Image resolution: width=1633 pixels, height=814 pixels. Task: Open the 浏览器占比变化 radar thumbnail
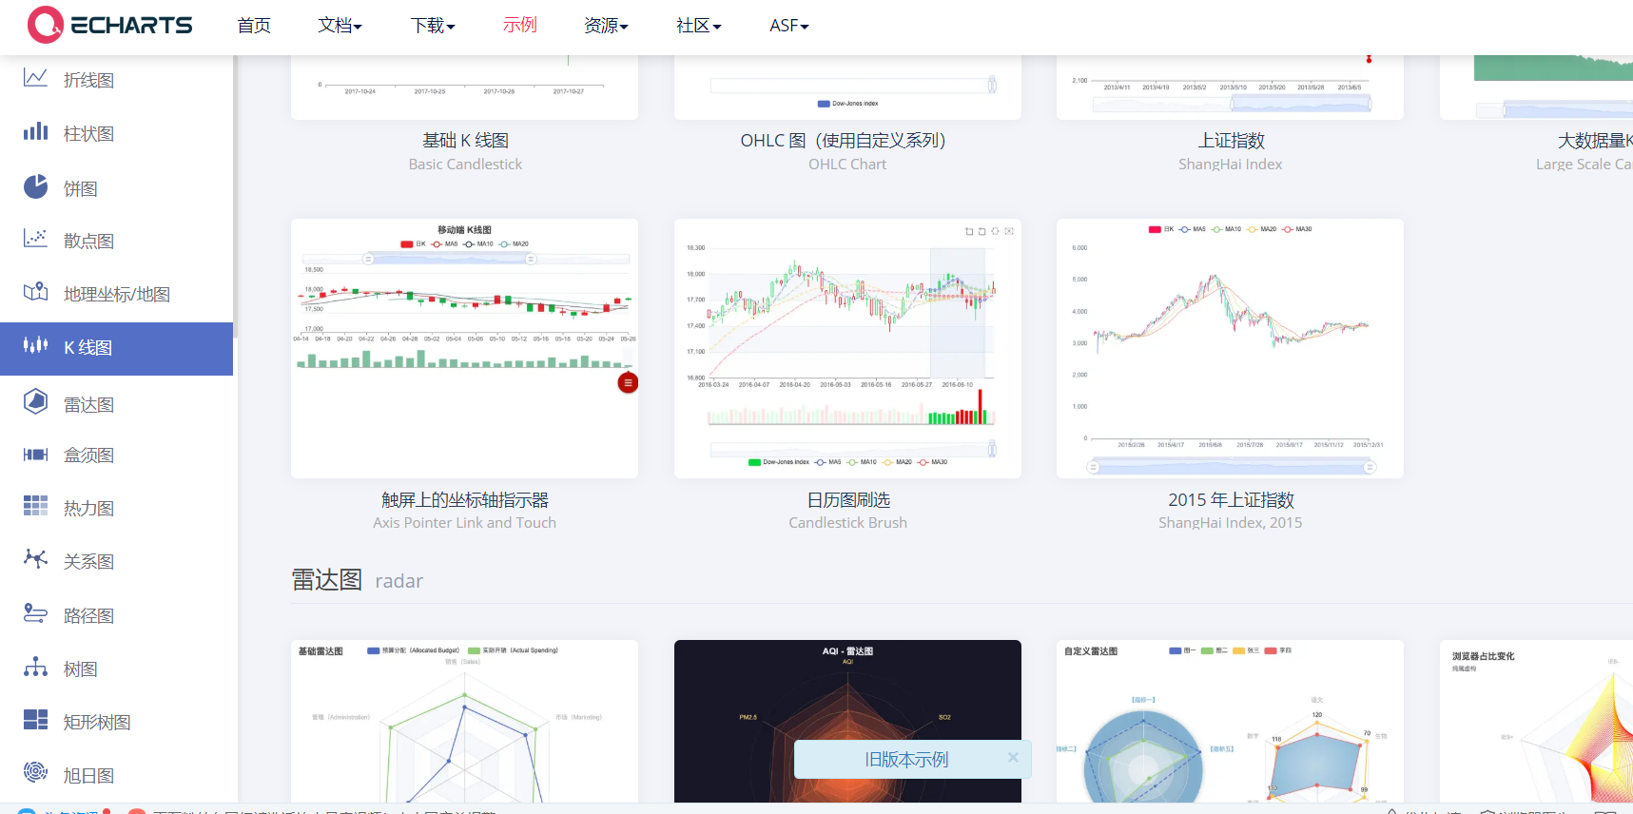[1536, 721]
